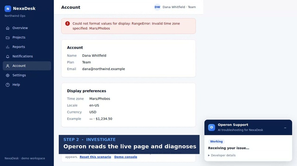Open the Demo console link

point(126,157)
